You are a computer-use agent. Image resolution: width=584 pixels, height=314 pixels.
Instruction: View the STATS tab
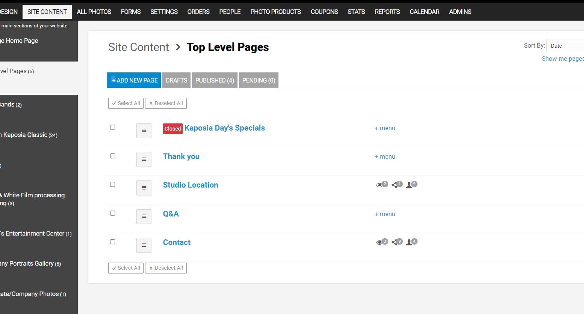356,12
